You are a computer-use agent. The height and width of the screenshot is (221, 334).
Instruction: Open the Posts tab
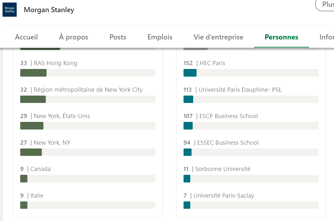click(118, 37)
